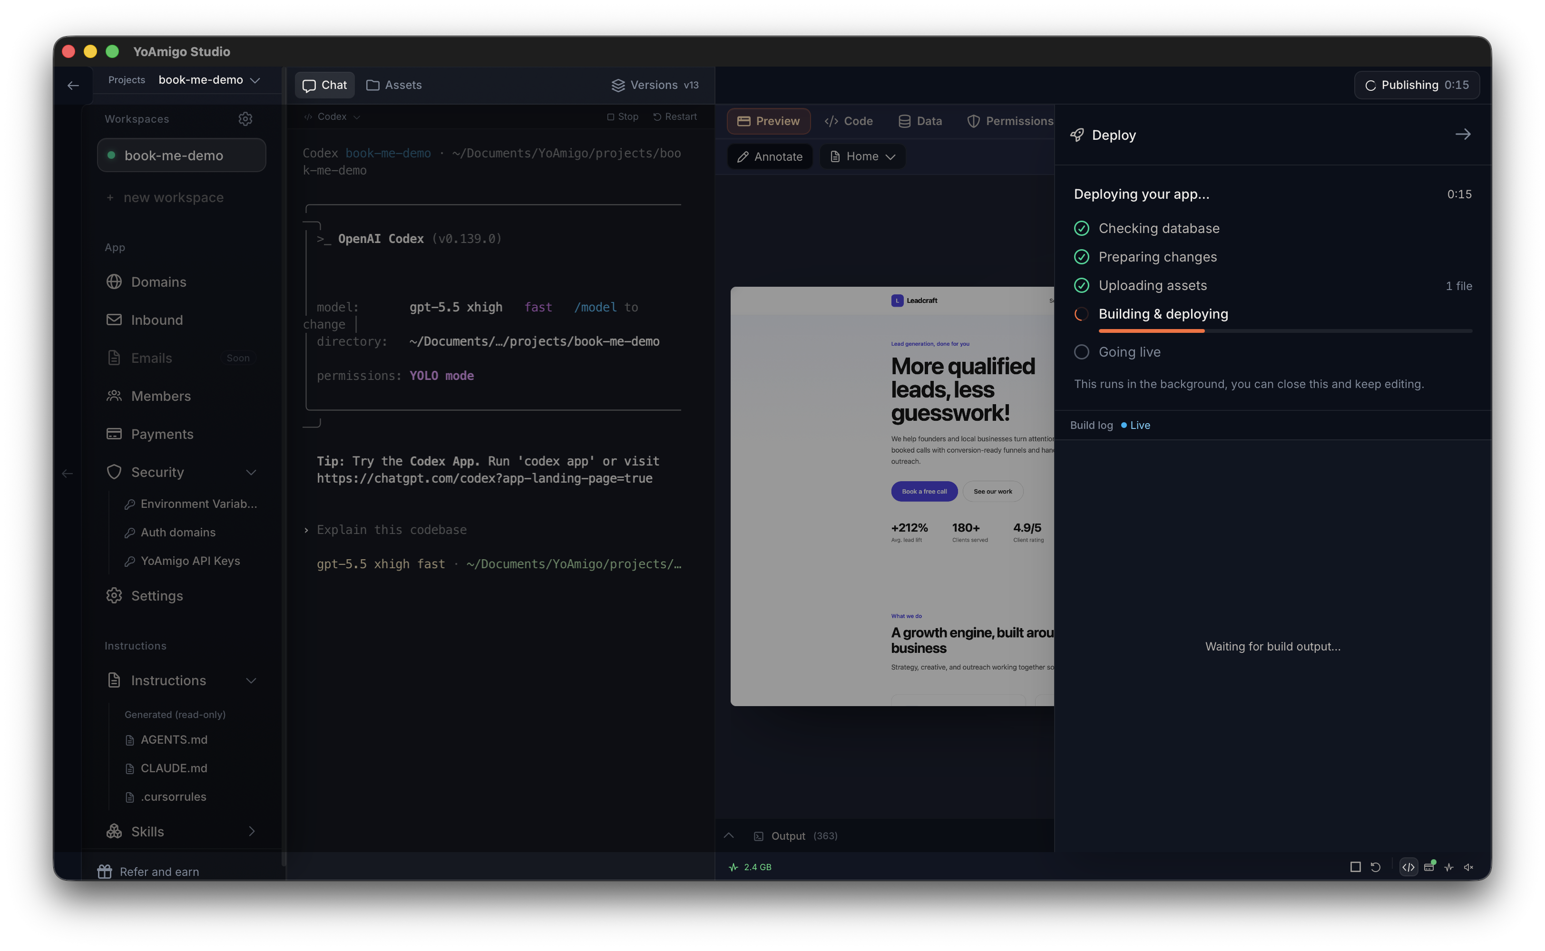Viewport: 1545px width, 951px height.
Task: Select the book-me-demo workspace
Action: click(x=181, y=155)
